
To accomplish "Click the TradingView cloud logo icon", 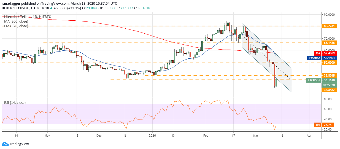I will coord(5,144).
